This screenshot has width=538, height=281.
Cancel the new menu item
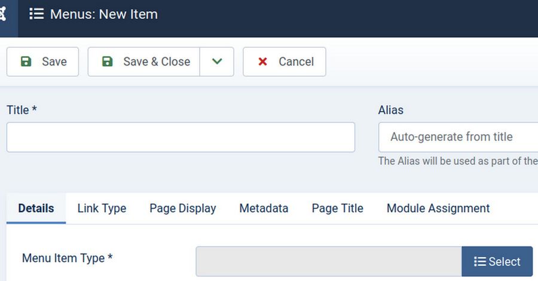(285, 61)
